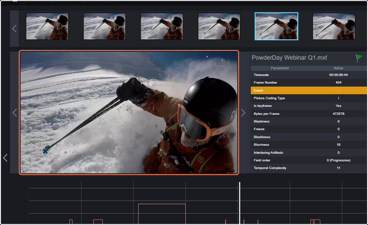
Task: Click the value 472576
Action: pyautogui.click(x=339, y=114)
